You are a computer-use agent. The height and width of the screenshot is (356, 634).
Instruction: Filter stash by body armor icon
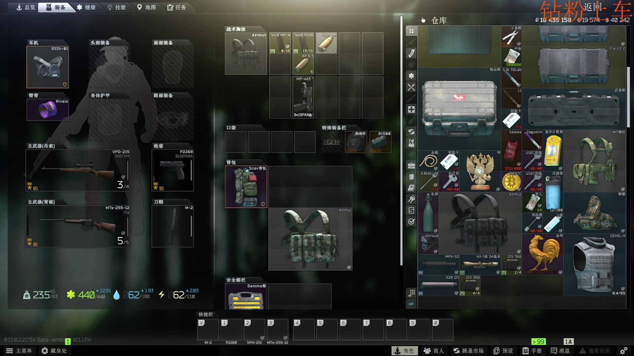411,177
